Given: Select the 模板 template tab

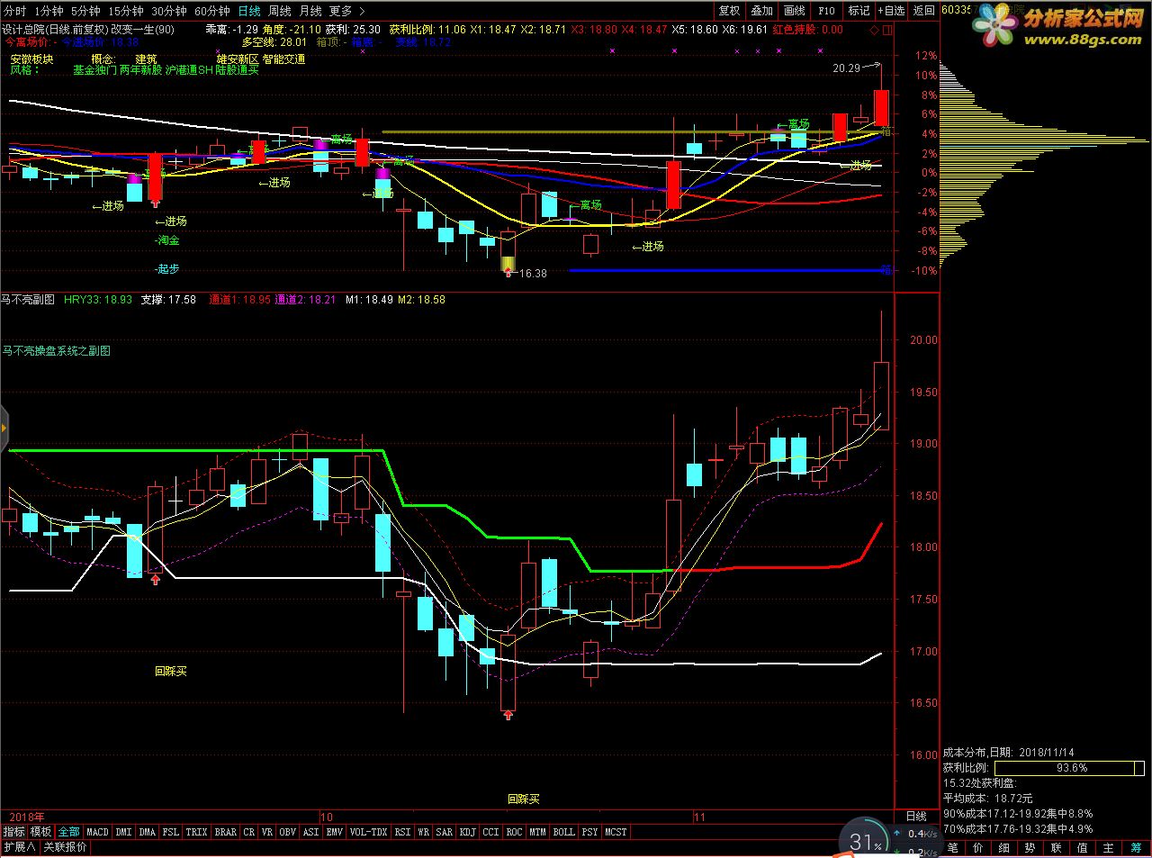Looking at the screenshot, I should point(40,832).
